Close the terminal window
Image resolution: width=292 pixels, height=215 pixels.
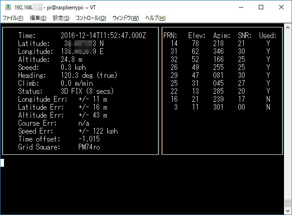coord(282,7)
